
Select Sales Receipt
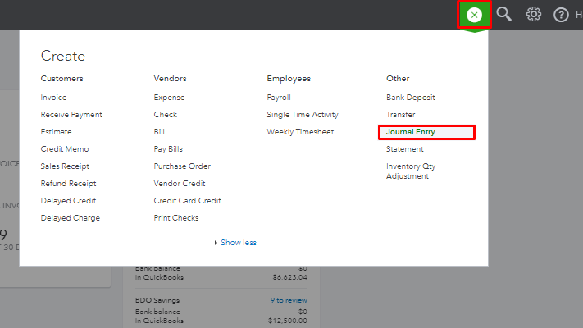(x=65, y=166)
